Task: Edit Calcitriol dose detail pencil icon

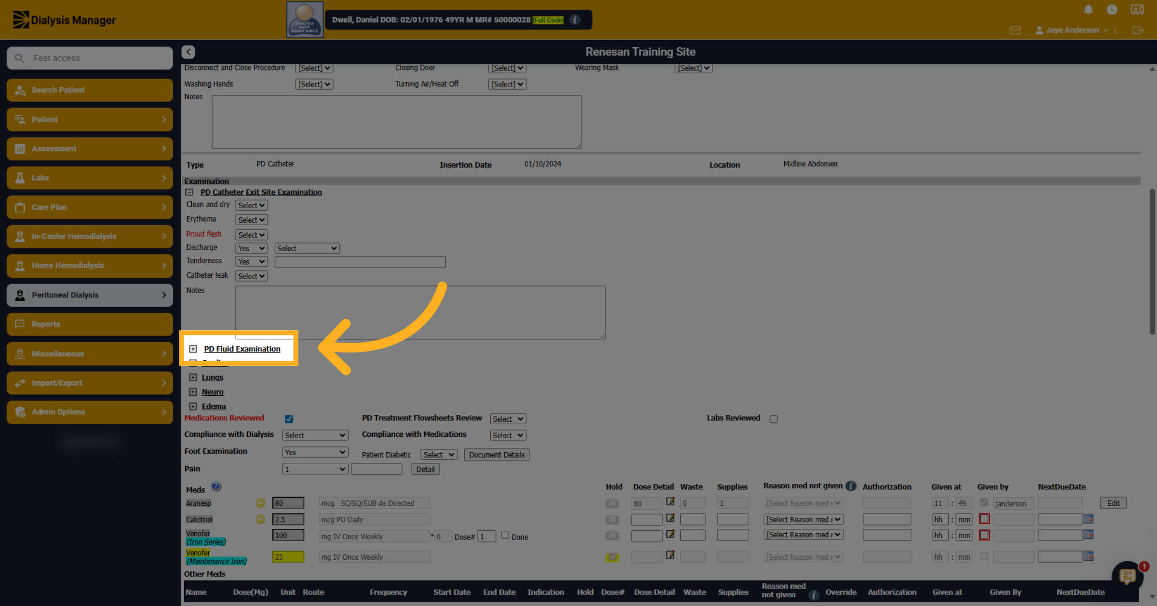Action: tap(670, 518)
